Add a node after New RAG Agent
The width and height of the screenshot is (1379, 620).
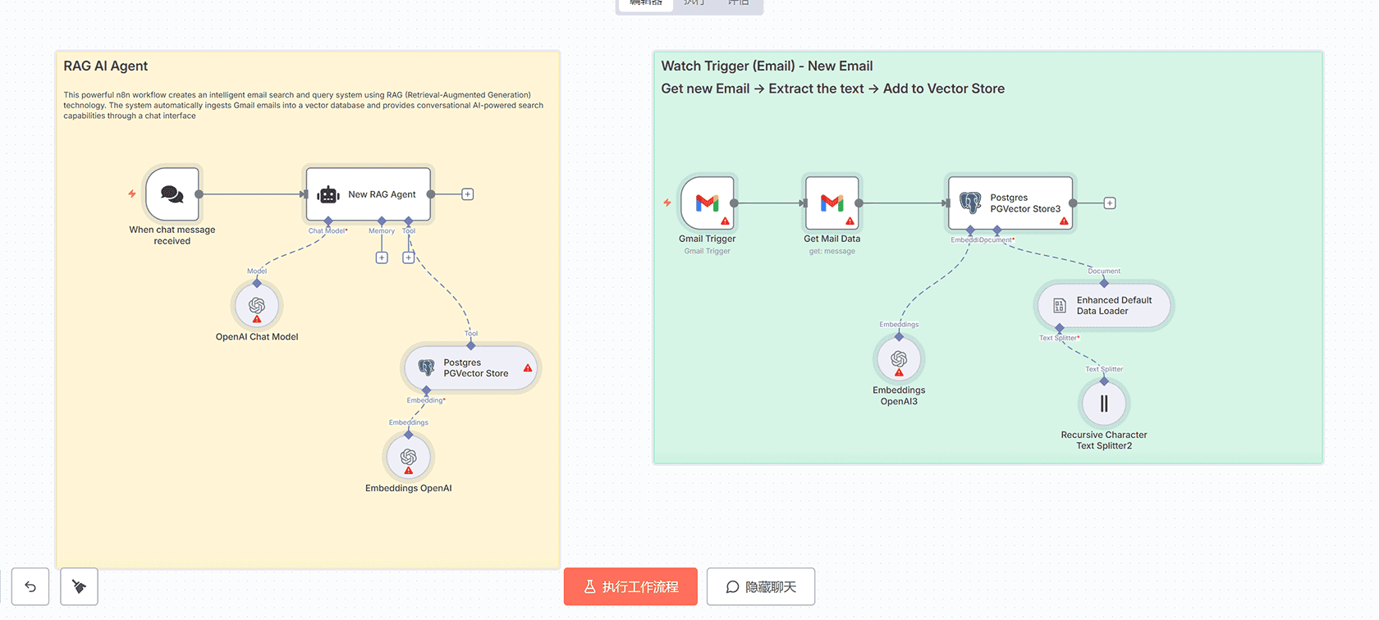(x=467, y=194)
